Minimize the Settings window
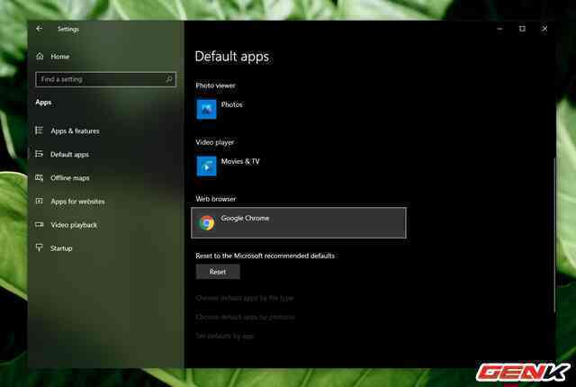 (500, 29)
